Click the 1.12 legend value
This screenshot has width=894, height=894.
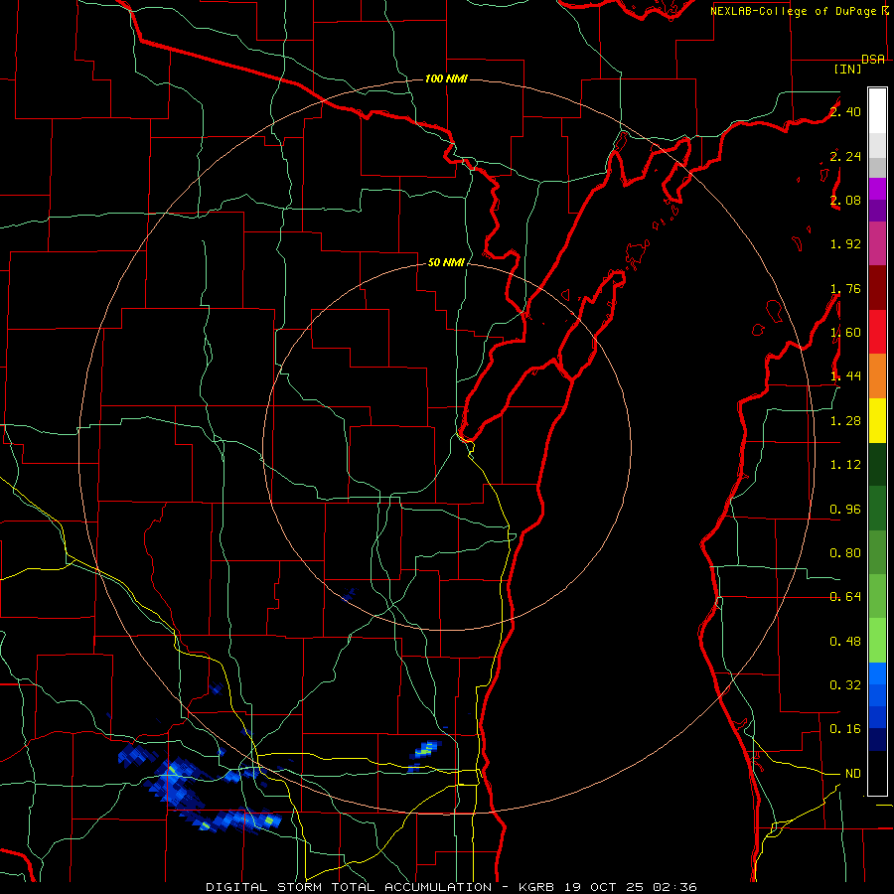click(x=845, y=465)
